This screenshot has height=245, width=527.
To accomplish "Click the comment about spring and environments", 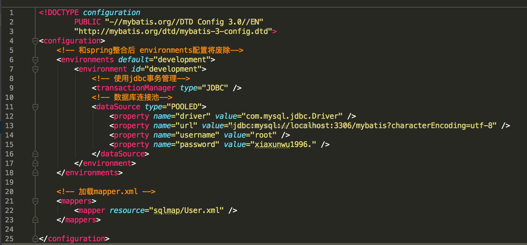I will pos(150,50).
